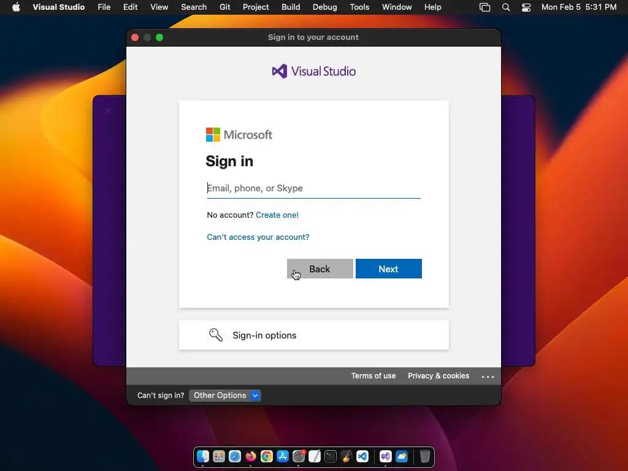Image resolution: width=628 pixels, height=471 pixels.
Task: Open the Can't access your account? link
Action: 258,237
